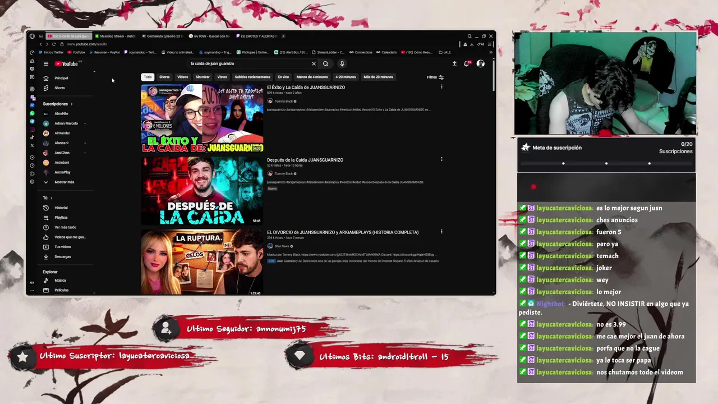718x404 pixels.
Task: Go back with the browser back arrow
Action: click(x=40, y=44)
